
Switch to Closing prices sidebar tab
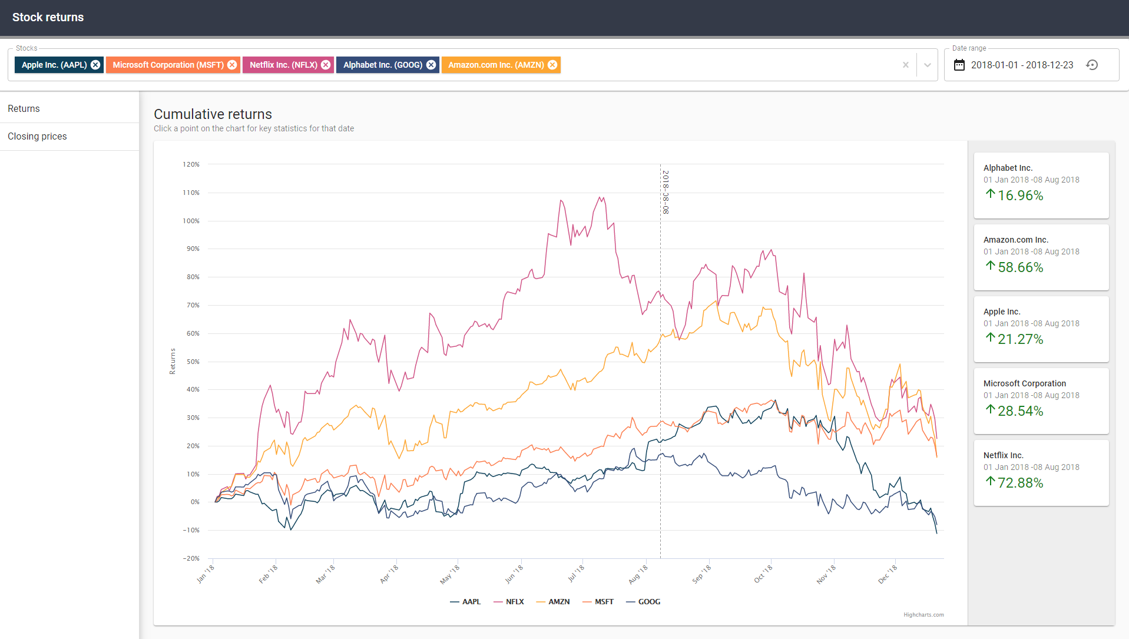69,137
